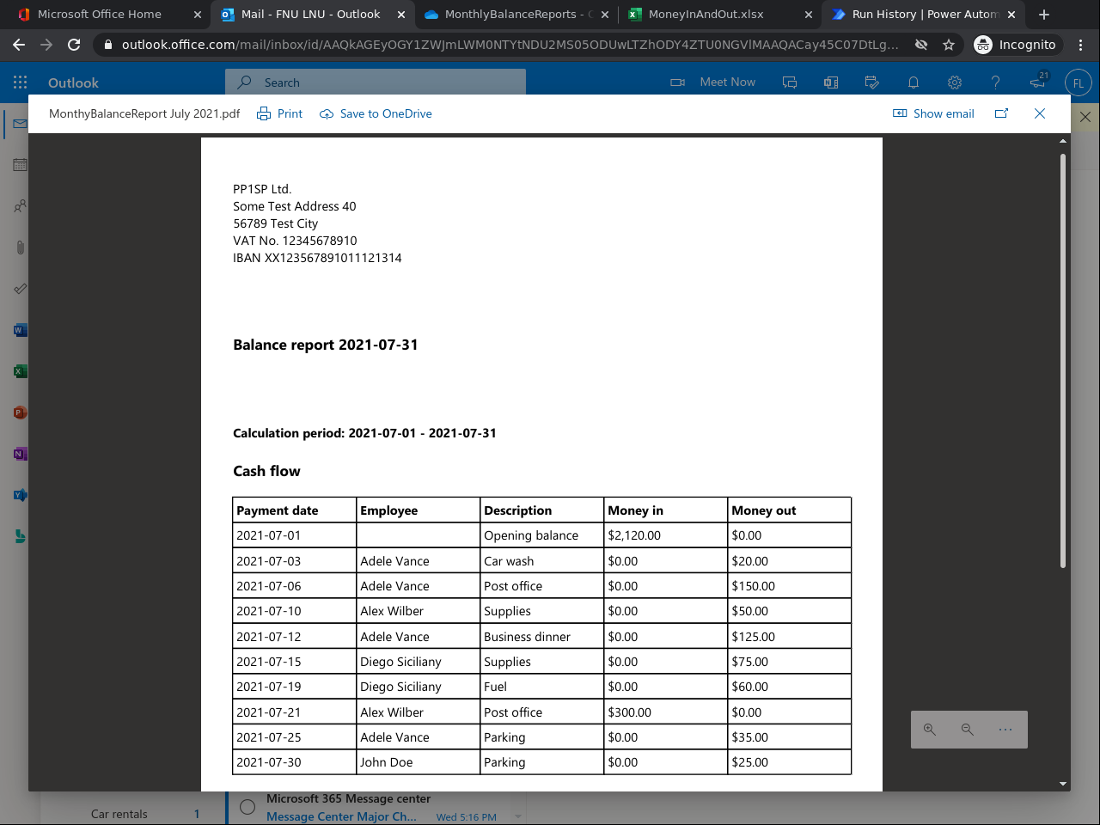Open To Do checkmark in the left rail
This screenshot has height=825, width=1100.
pyautogui.click(x=20, y=289)
